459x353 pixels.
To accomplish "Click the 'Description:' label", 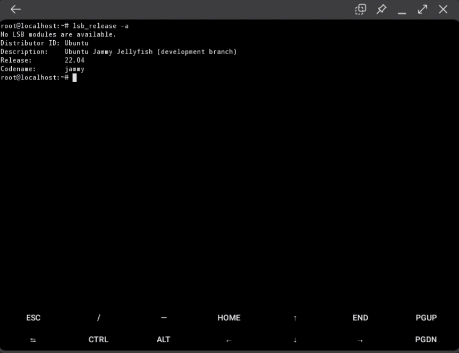I will click(x=24, y=52).
